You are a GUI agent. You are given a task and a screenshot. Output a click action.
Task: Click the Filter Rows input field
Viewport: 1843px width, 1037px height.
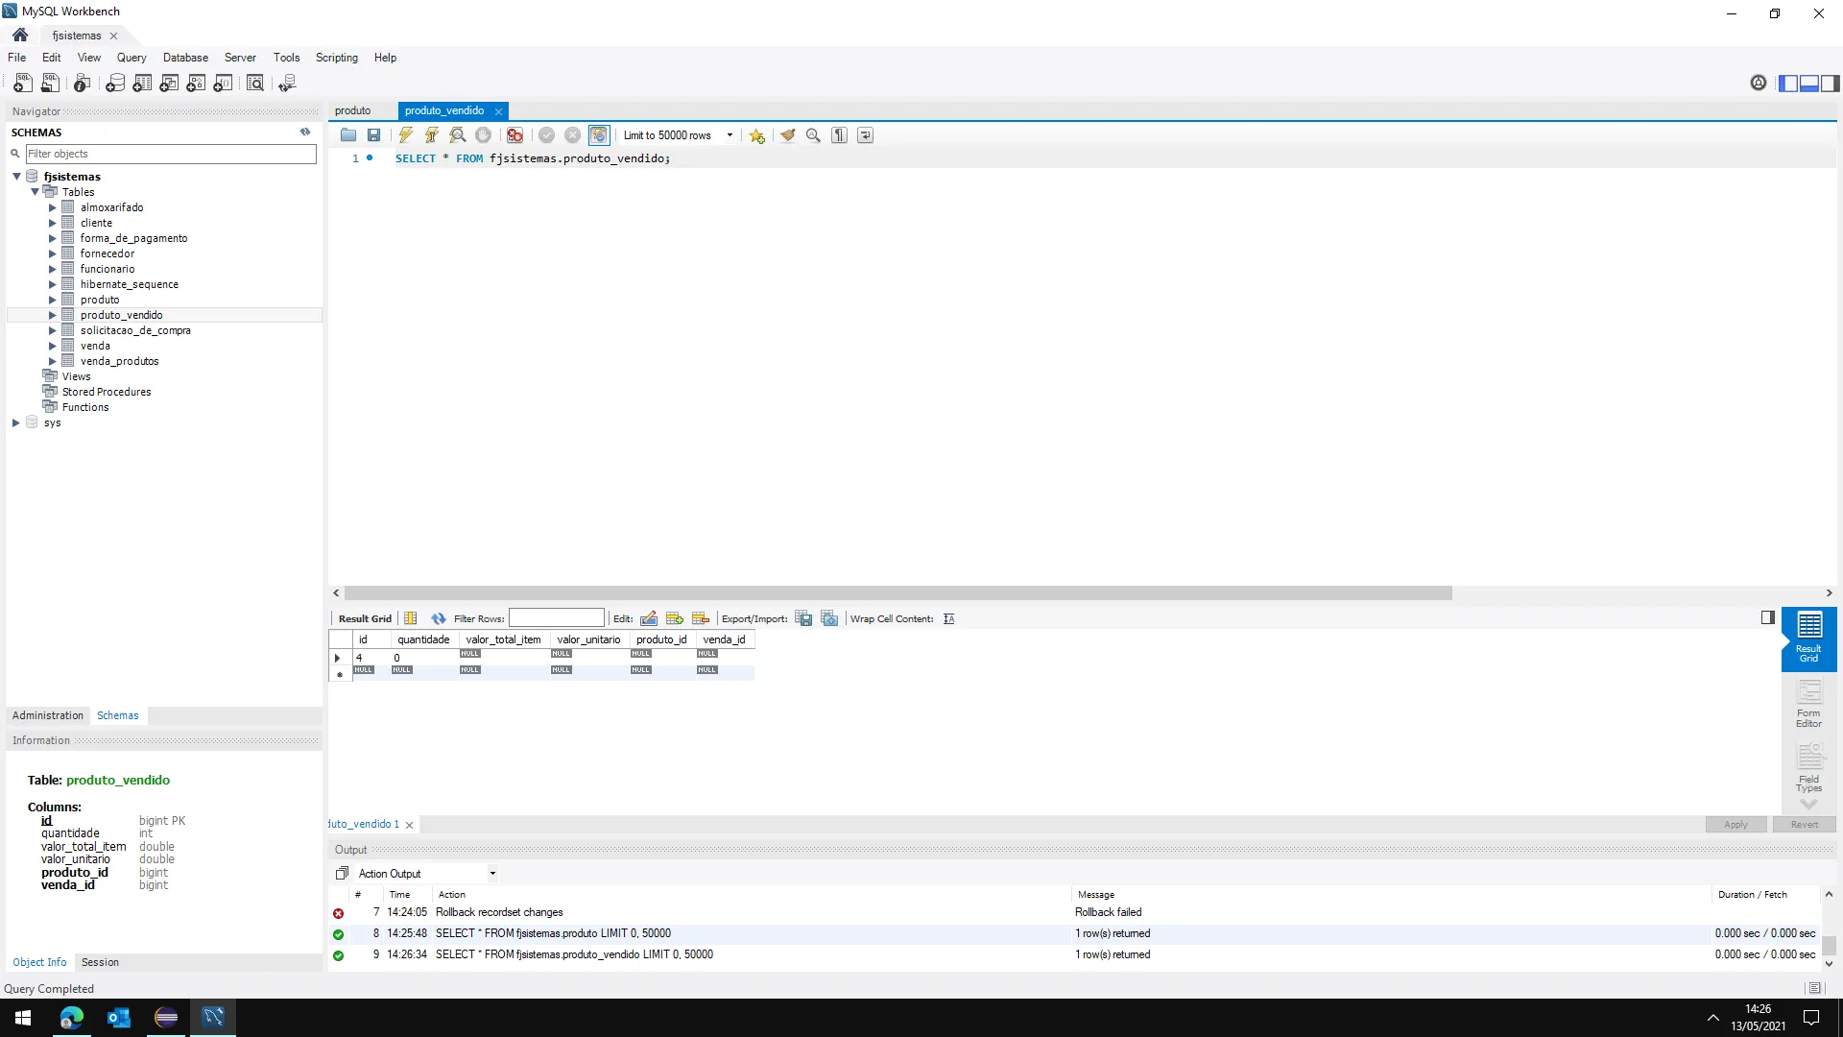(x=556, y=618)
